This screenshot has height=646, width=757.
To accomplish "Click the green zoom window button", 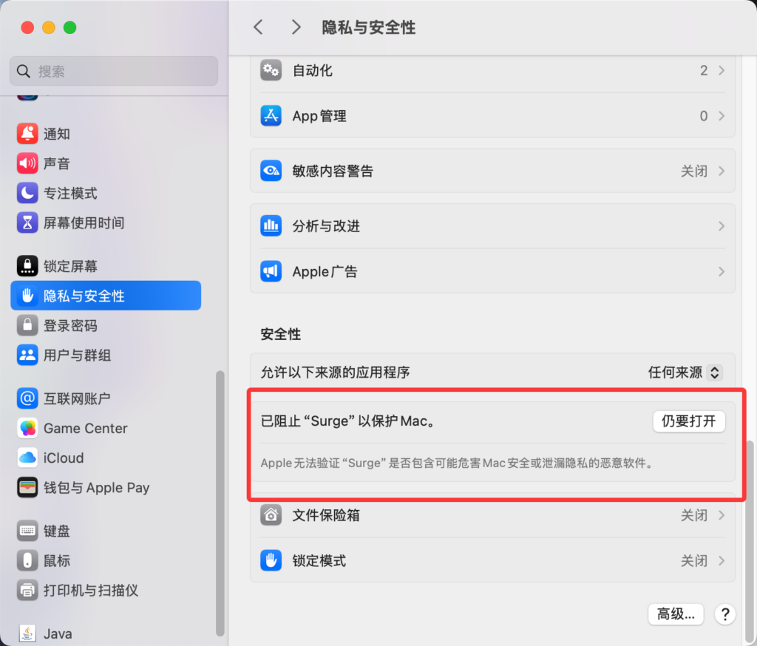I will click(x=70, y=27).
